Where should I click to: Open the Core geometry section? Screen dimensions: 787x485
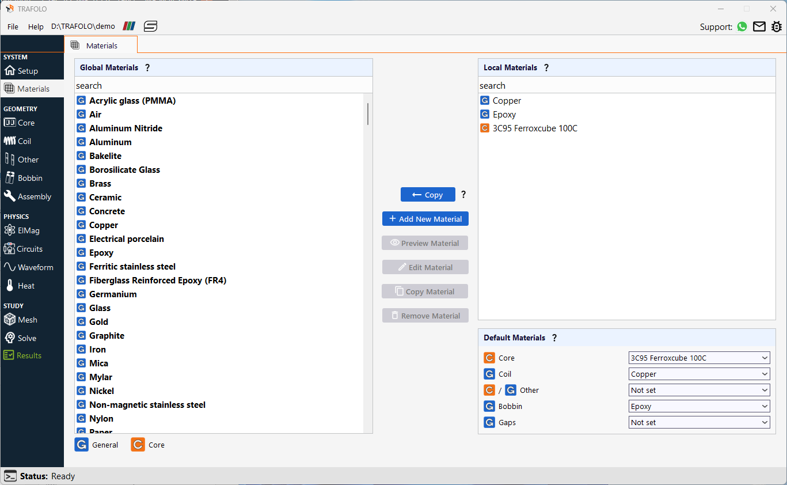25,122
